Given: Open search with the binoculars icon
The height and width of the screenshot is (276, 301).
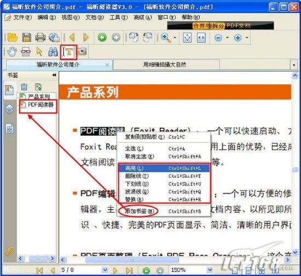Looking at the screenshot, I should pyautogui.click(x=53, y=51).
